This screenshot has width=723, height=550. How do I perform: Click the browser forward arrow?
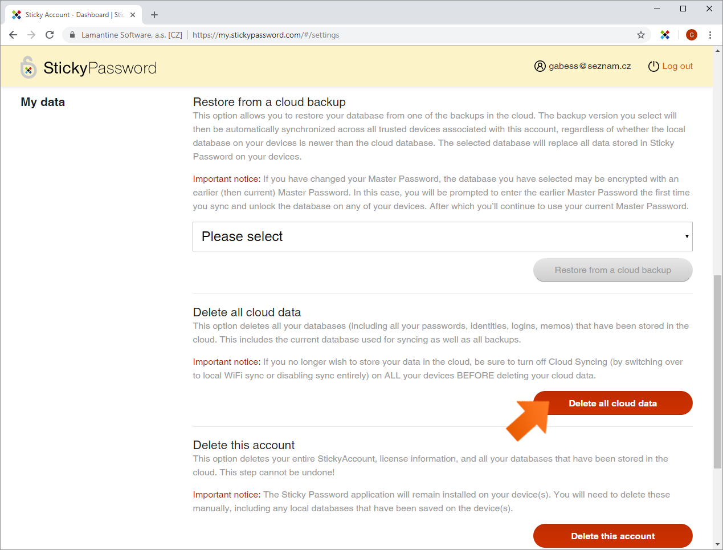point(31,35)
